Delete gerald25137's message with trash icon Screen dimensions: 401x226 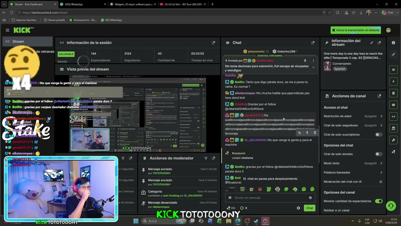click(x=315, y=133)
